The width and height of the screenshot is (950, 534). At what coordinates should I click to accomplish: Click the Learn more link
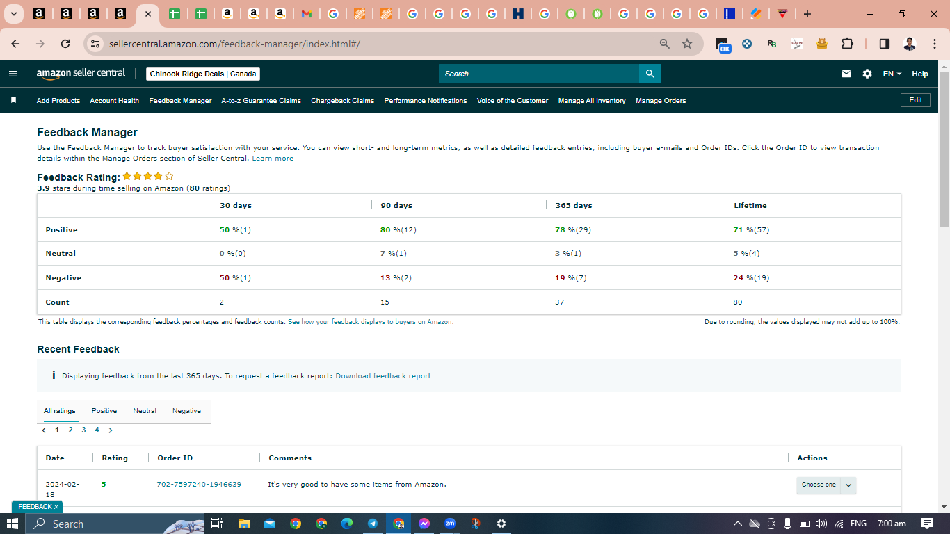coord(273,159)
